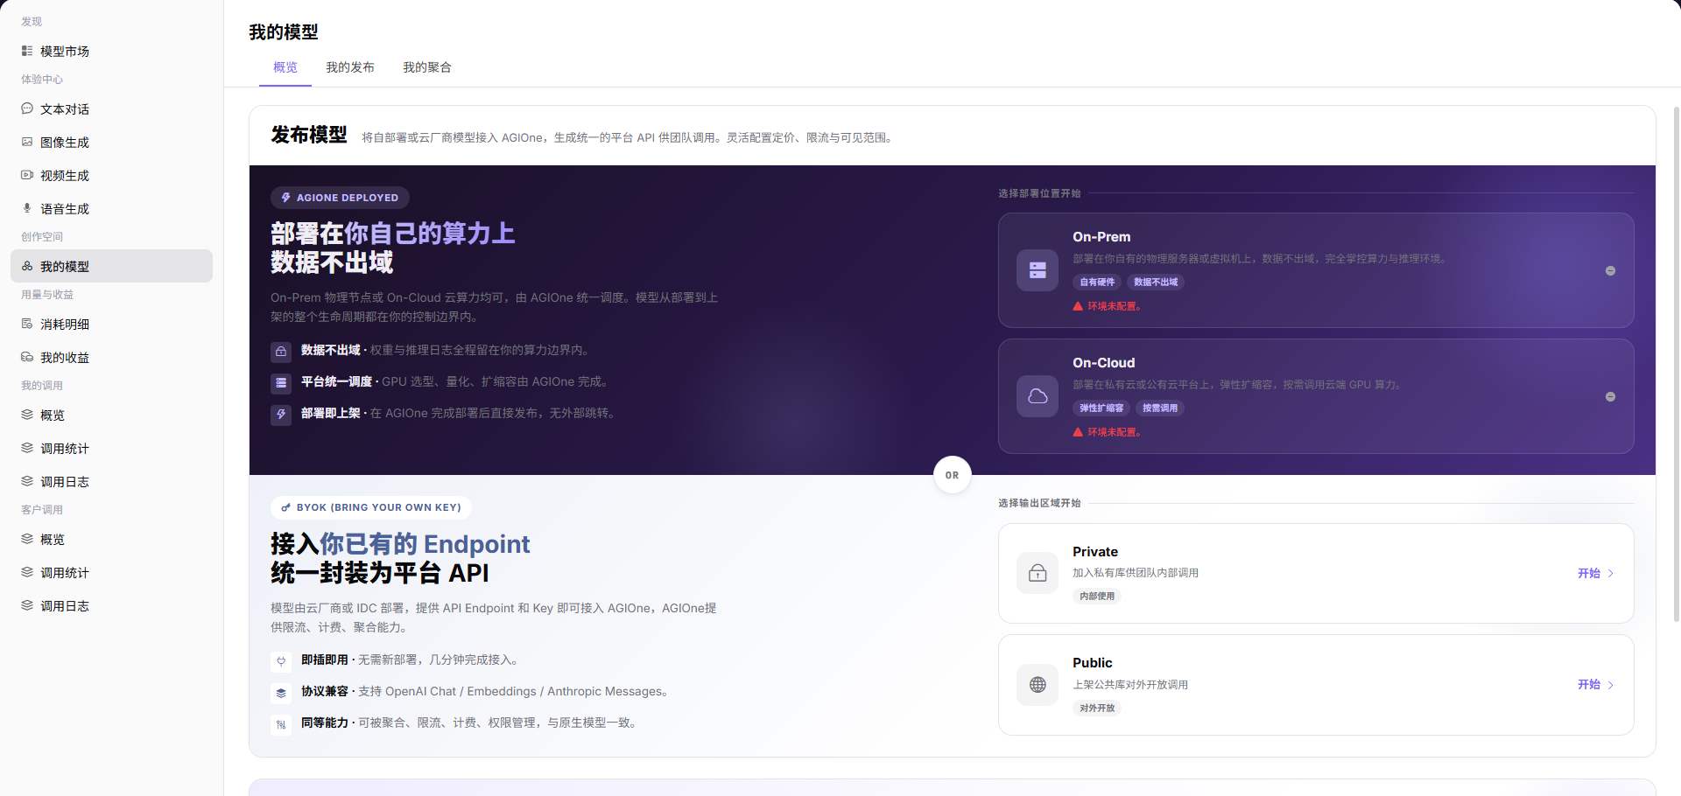Click the layers icon beside 调用统计 under 我的调用

(x=27, y=448)
